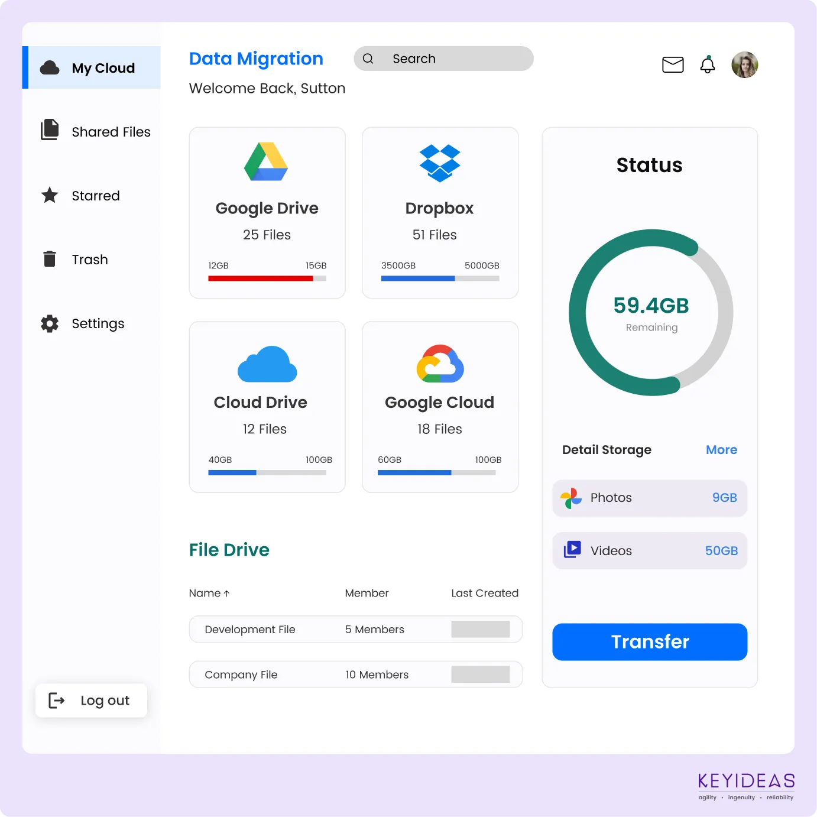Click the blue Cloud Drive logo
The height and width of the screenshot is (817, 817).
[x=267, y=364]
